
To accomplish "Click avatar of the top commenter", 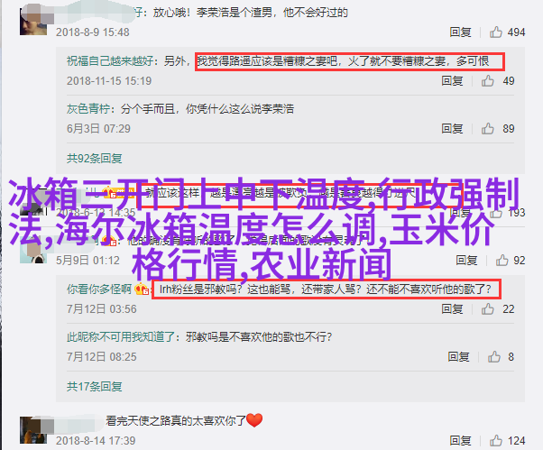I will click(x=32, y=22).
